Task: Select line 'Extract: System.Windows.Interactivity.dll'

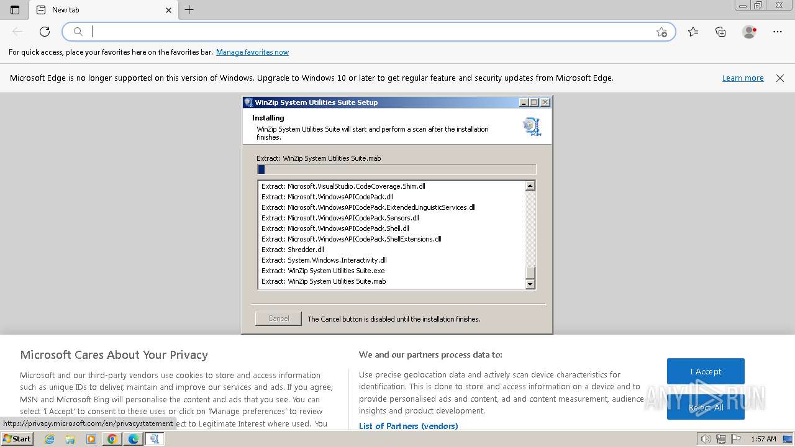Action: click(x=324, y=260)
